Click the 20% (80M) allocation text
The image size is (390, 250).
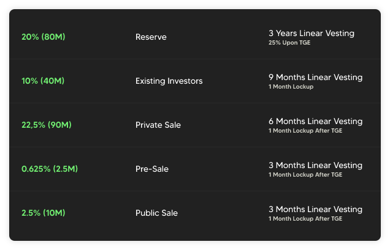click(x=43, y=37)
